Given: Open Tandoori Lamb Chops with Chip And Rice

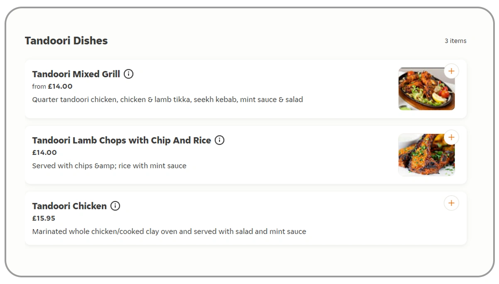Looking at the screenshot, I should pyautogui.click(x=122, y=140).
